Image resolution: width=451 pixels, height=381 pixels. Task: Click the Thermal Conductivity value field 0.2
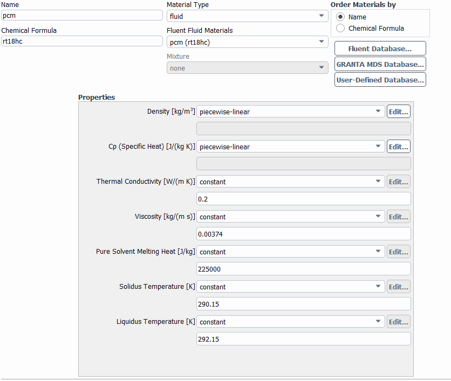pyautogui.click(x=303, y=199)
